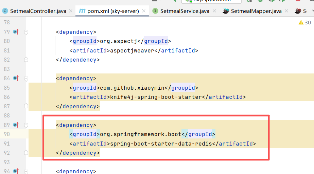Click the text org.aspectj
Viewport: 314px width, 174px height.
[119, 41]
